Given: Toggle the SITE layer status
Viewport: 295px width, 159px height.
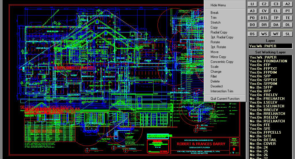Looking at the screenshot, I should (x=271, y=136).
